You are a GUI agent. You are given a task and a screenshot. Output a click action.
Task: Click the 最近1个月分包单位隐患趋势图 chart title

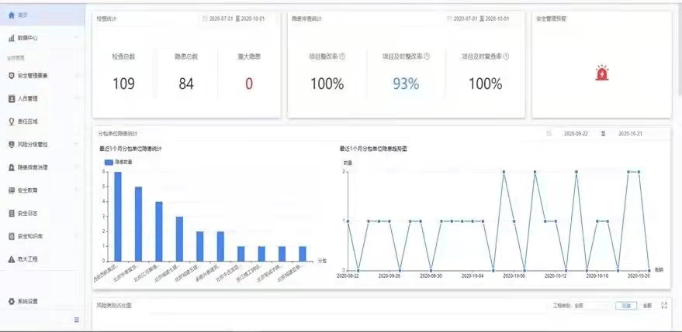click(374, 149)
